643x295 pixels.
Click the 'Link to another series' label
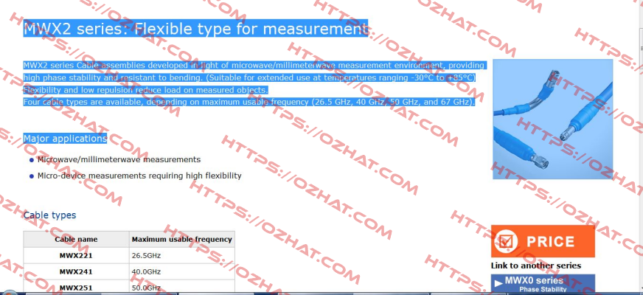tap(536, 265)
